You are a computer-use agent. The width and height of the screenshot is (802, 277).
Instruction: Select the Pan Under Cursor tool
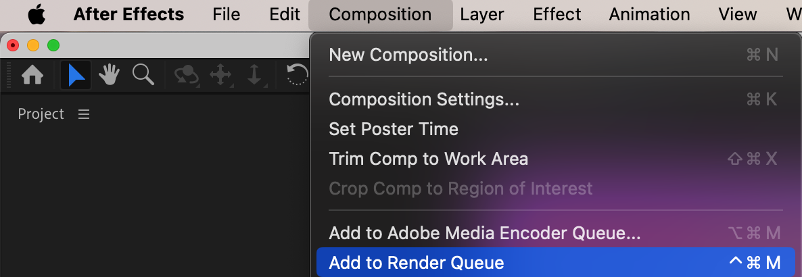[x=220, y=75]
